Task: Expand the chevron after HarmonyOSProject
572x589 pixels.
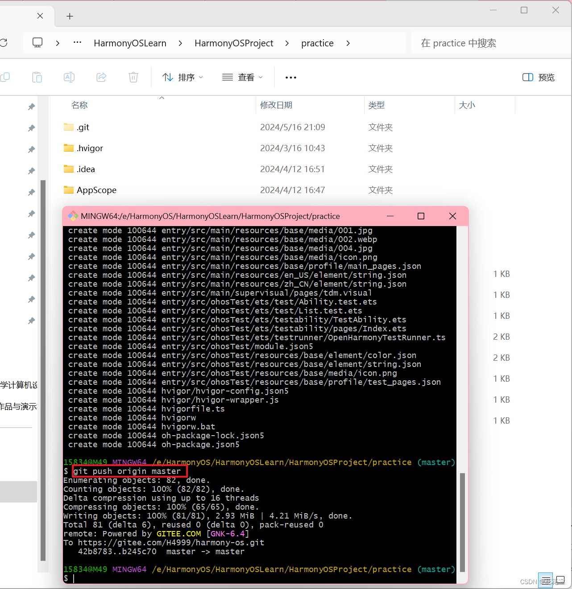Action: 287,43
